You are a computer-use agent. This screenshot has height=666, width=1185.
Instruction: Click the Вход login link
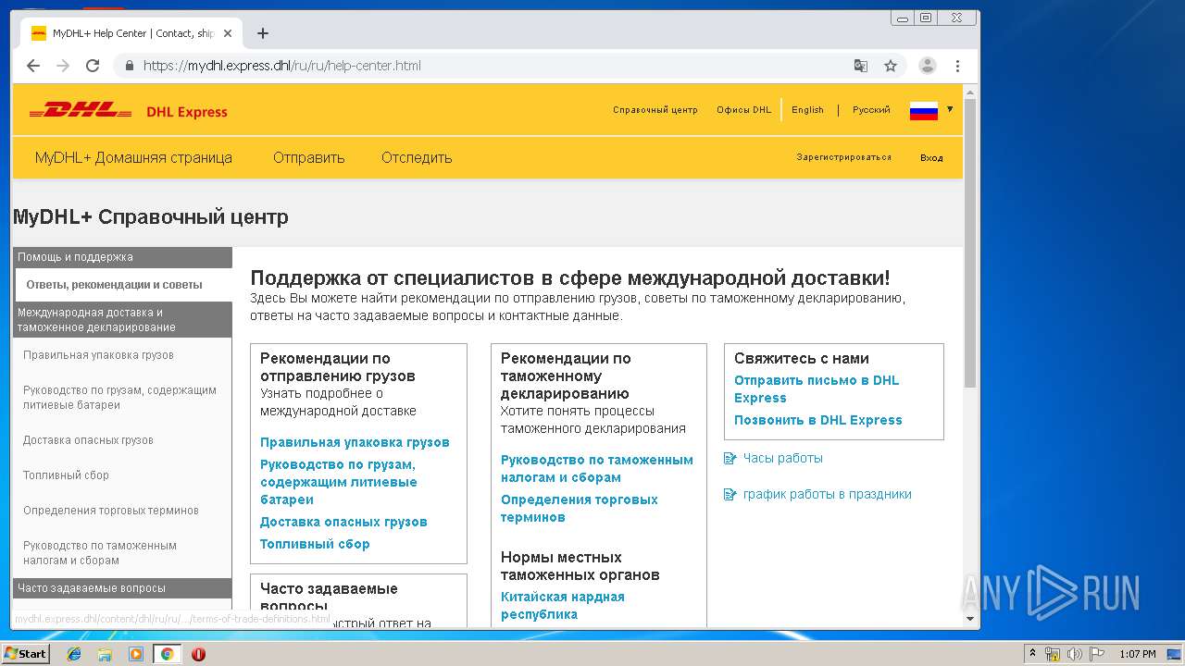(x=931, y=158)
